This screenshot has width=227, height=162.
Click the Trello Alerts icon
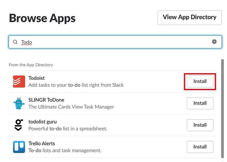(19, 147)
